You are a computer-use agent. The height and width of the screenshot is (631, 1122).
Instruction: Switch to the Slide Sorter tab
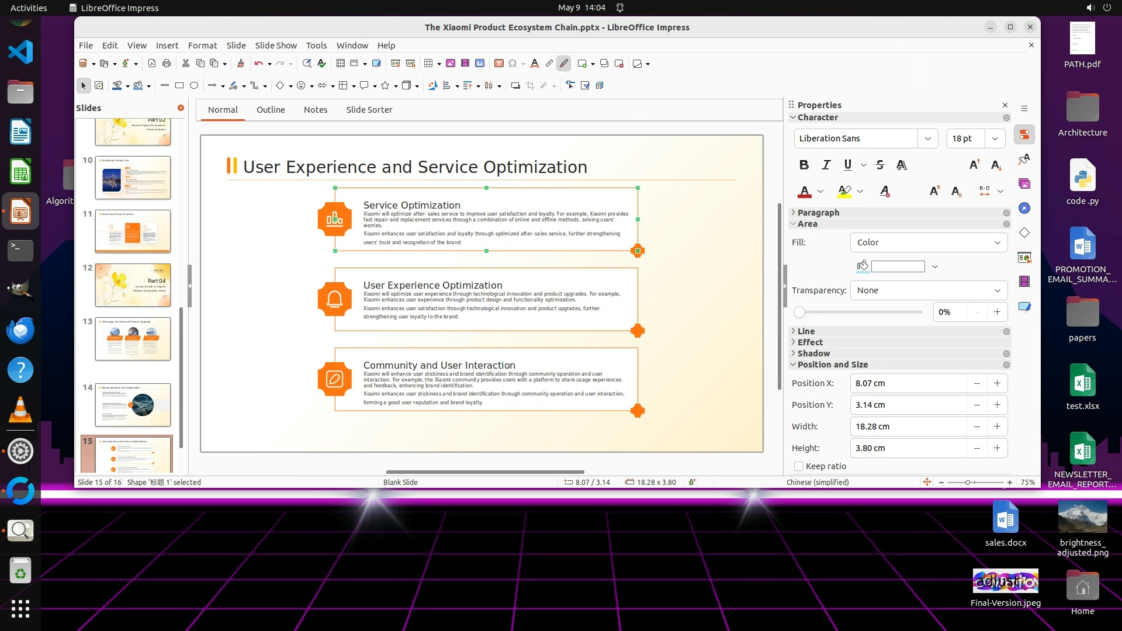coord(369,110)
